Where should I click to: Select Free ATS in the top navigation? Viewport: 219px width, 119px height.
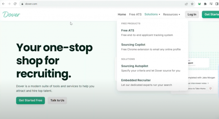(x=135, y=14)
